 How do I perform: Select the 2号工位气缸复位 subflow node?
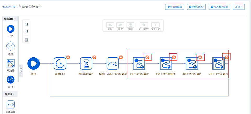point(166,64)
